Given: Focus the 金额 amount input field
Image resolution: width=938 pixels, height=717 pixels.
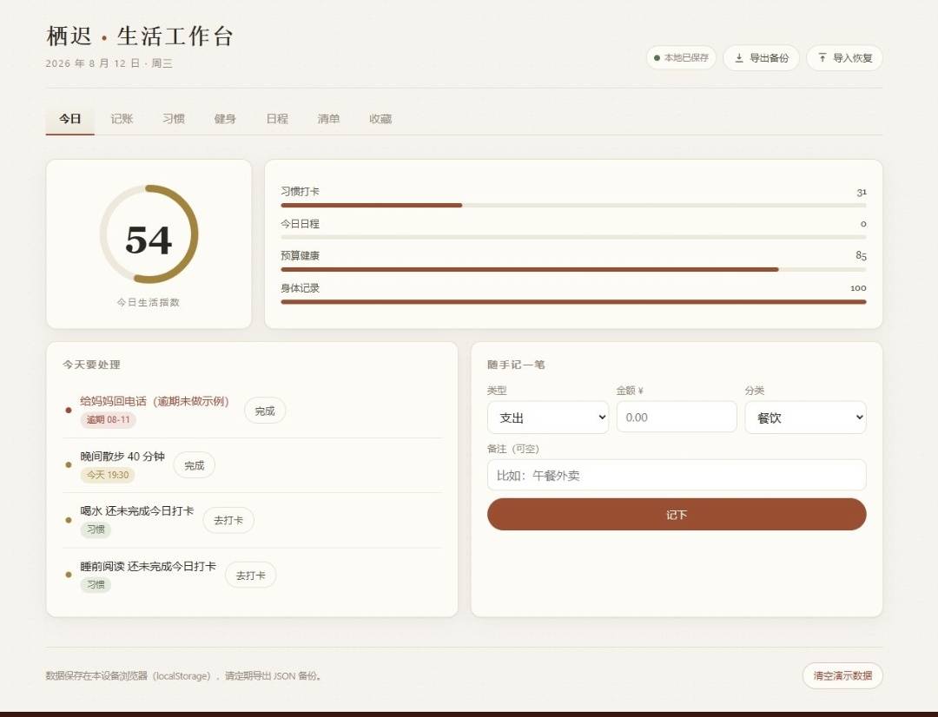Looking at the screenshot, I should (677, 417).
